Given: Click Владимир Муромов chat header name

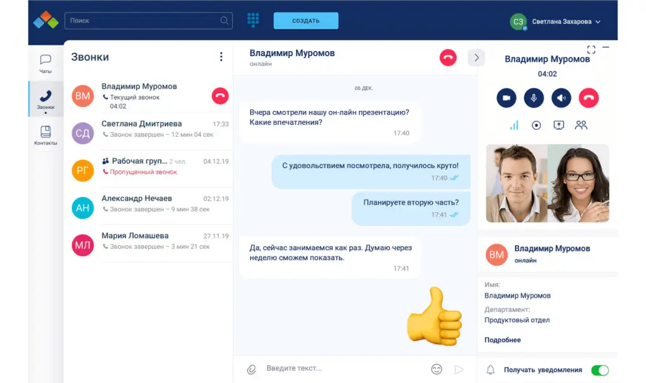Looking at the screenshot, I should coord(292,53).
